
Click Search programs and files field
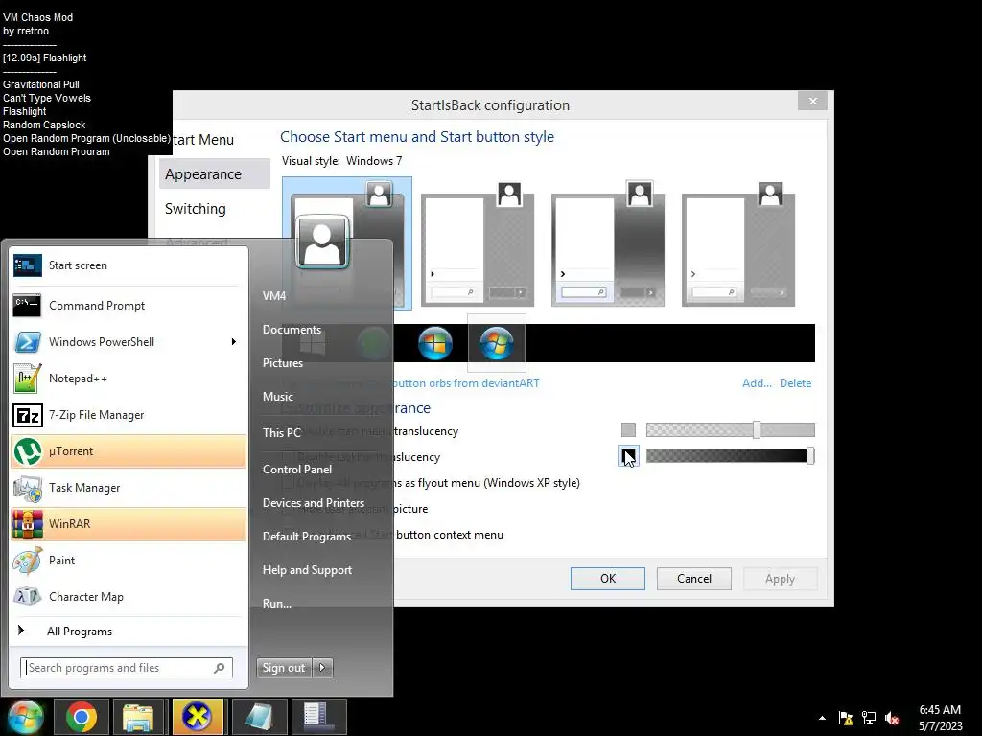pyautogui.click(x=126, y=668)
